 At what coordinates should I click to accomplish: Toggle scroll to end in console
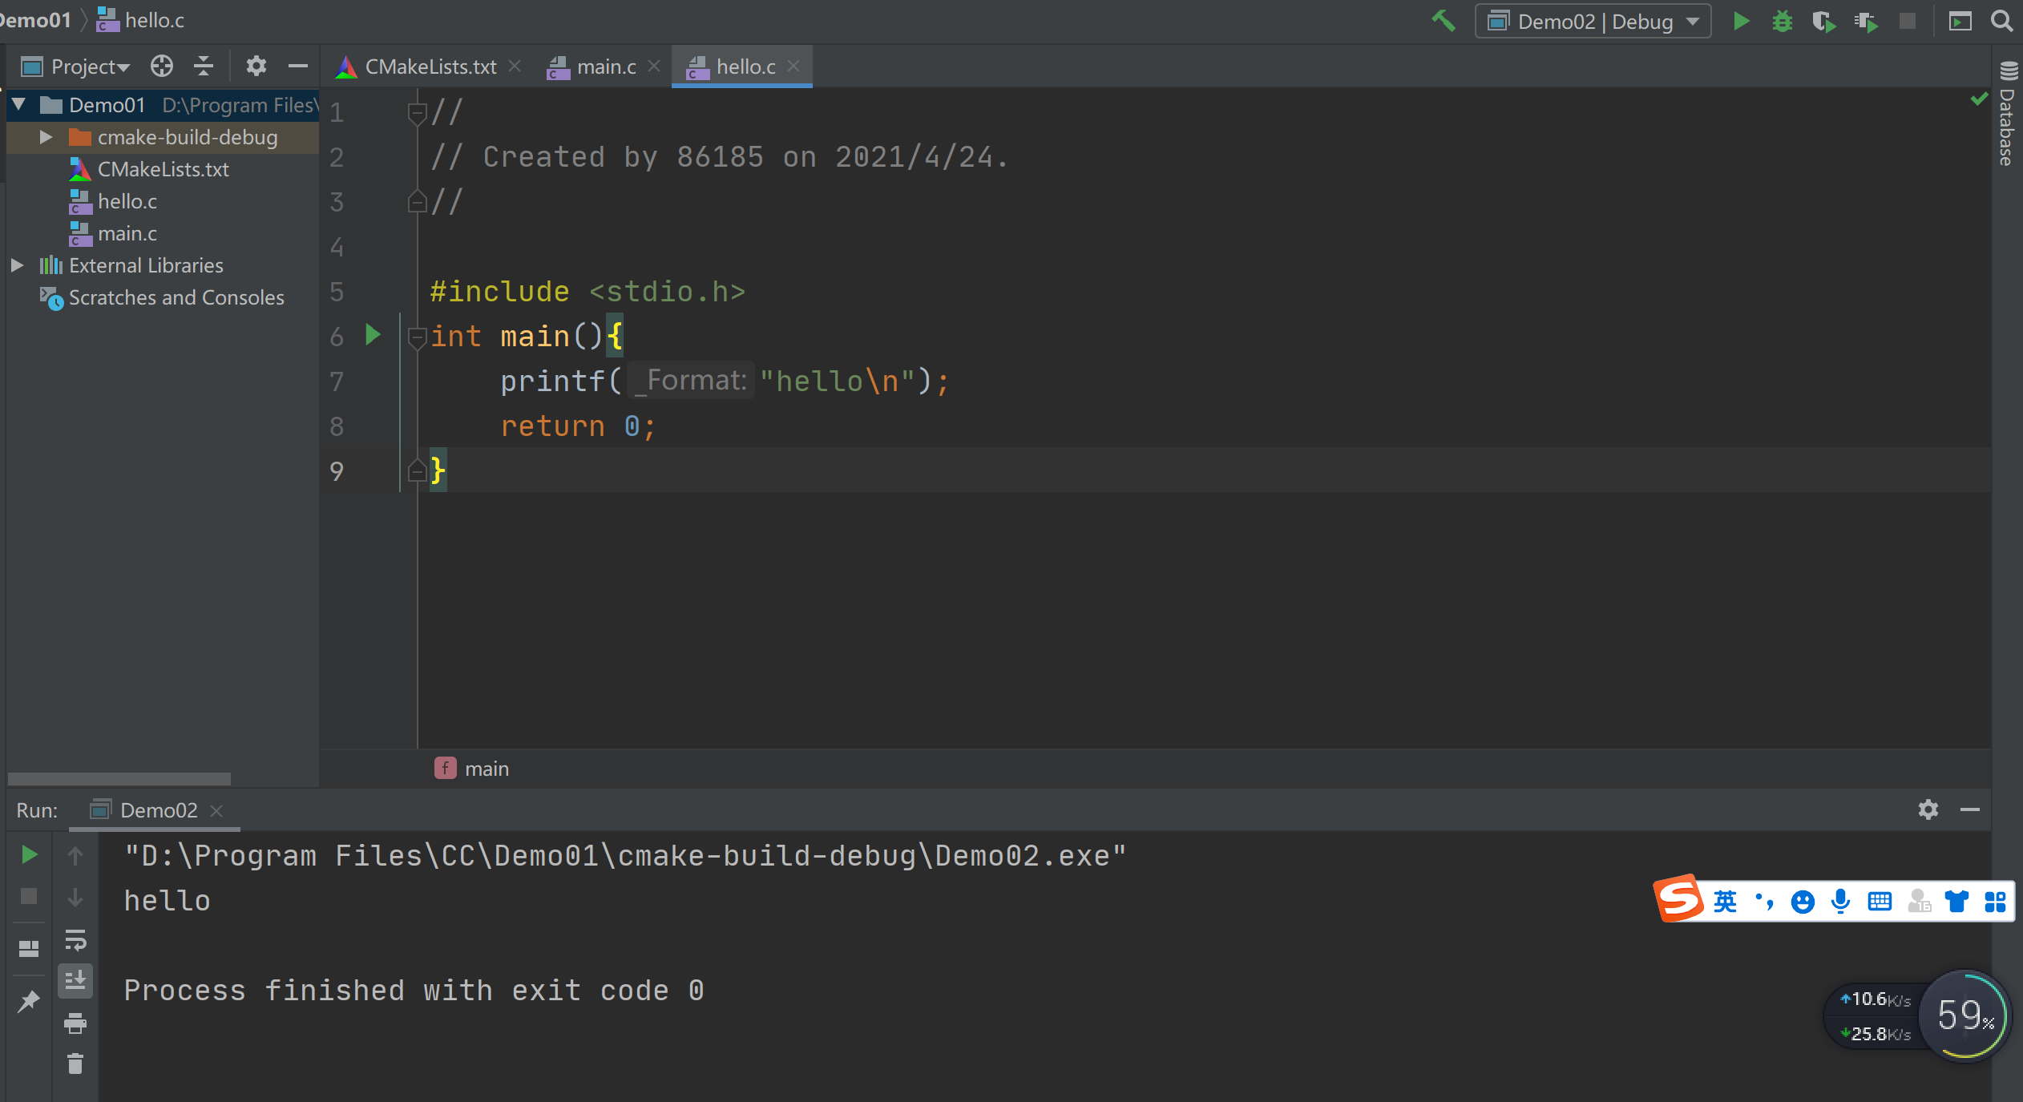[75, 981]
